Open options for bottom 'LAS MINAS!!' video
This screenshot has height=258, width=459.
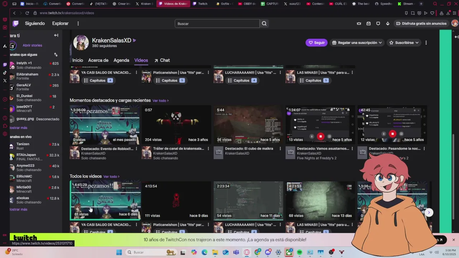click(x=352, y=225)
